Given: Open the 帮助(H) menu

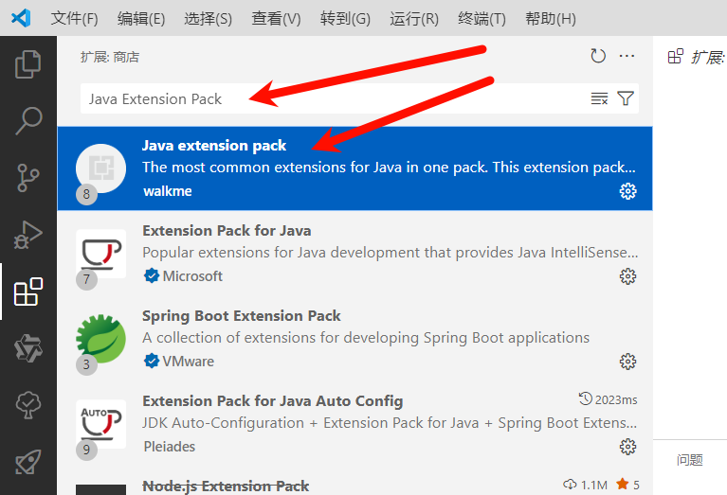Looking at the screenshot, I should point(551,19).
